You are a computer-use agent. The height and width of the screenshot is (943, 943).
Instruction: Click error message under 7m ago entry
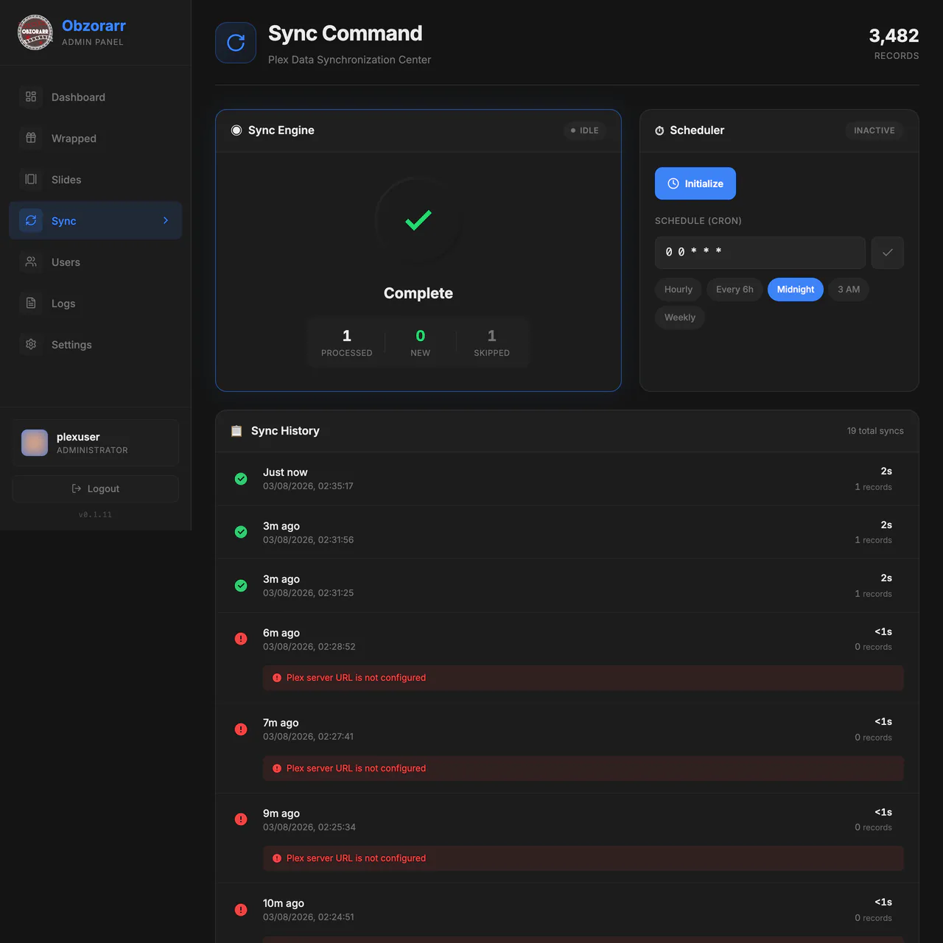583,768
